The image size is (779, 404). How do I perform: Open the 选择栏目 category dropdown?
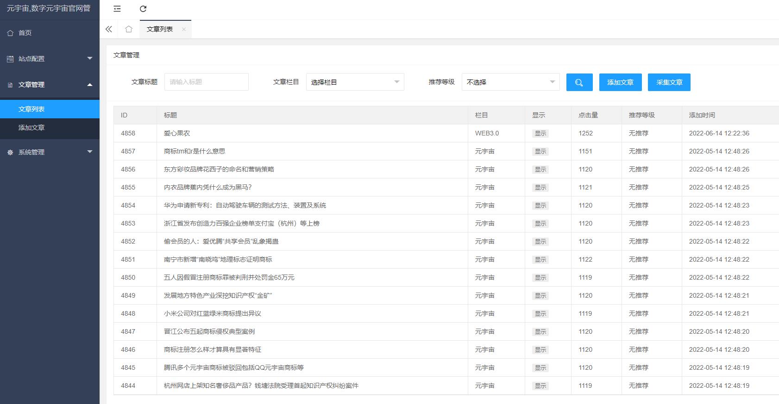(x=355, y=82)
